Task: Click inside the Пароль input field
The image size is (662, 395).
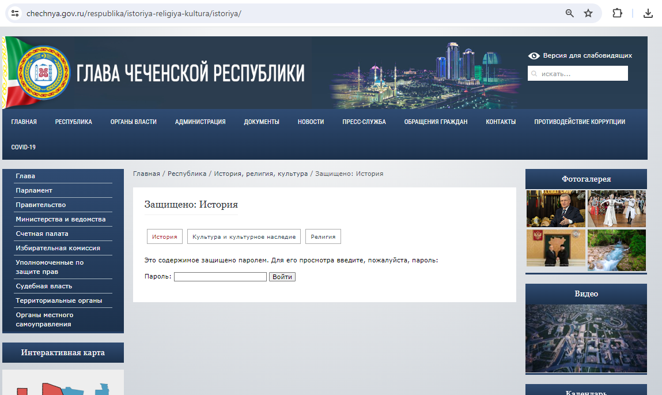Action: (x=220, y=276)
